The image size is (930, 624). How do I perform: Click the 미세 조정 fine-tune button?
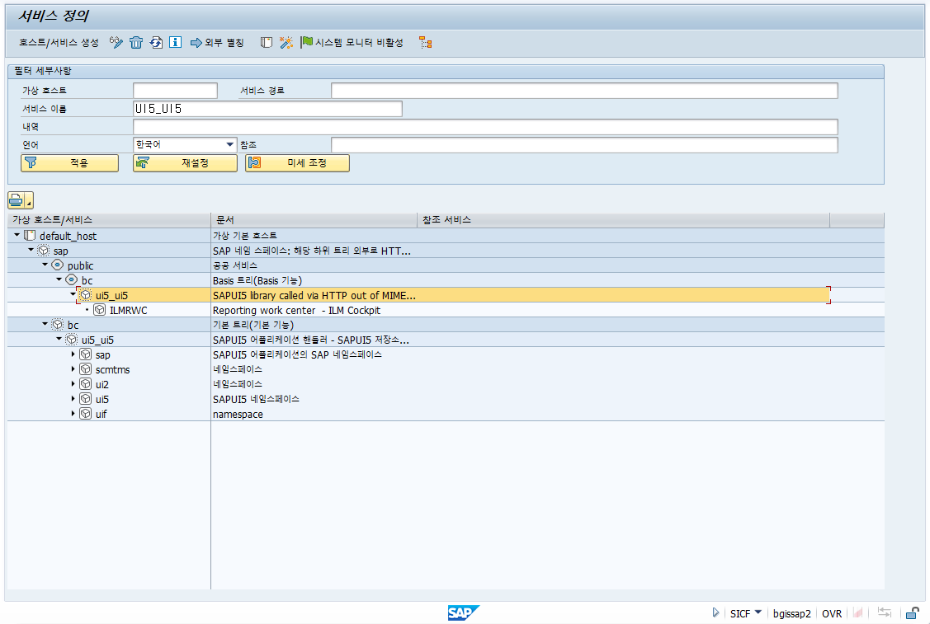(297, 163)
